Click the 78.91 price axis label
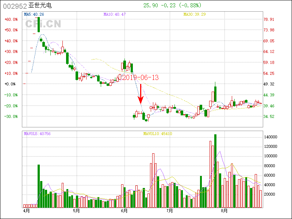Screen dimensions: 292x219 tap(269, 19)
